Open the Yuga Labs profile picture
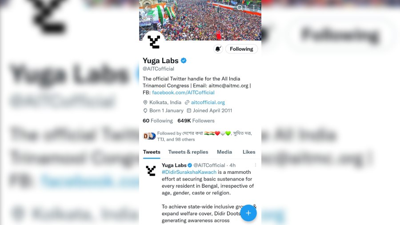The image size is (400, 225). click(154, 42)
